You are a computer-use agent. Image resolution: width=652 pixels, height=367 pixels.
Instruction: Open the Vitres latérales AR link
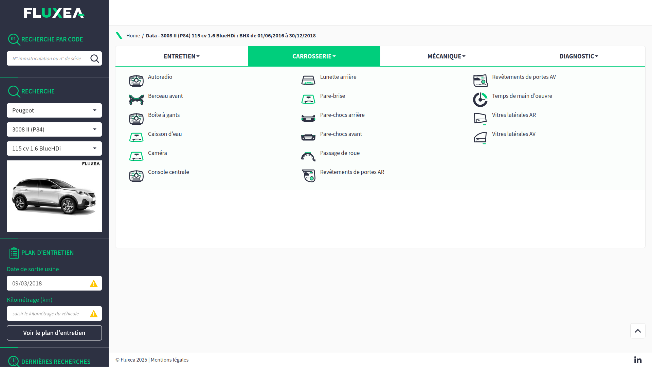pos(514,115)
